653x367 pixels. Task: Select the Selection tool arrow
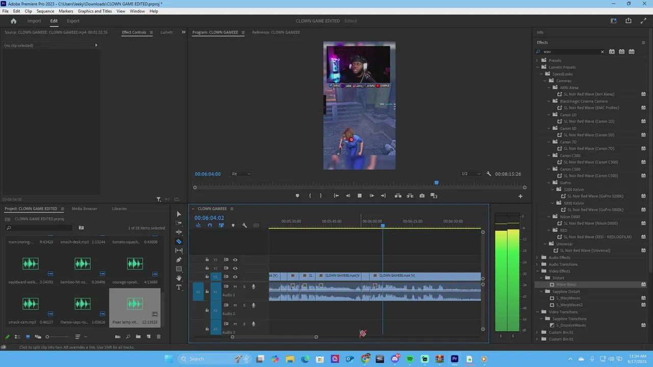point(179,214)
